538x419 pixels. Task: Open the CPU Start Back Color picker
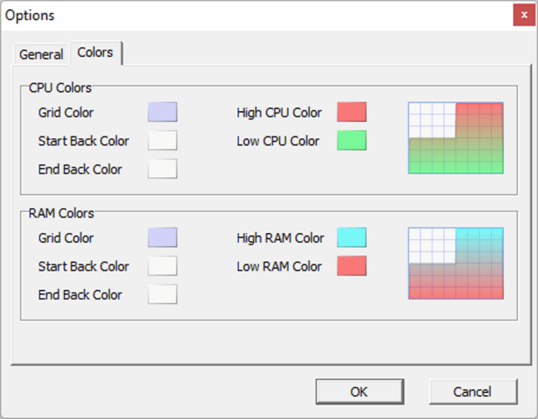[162, 141]
